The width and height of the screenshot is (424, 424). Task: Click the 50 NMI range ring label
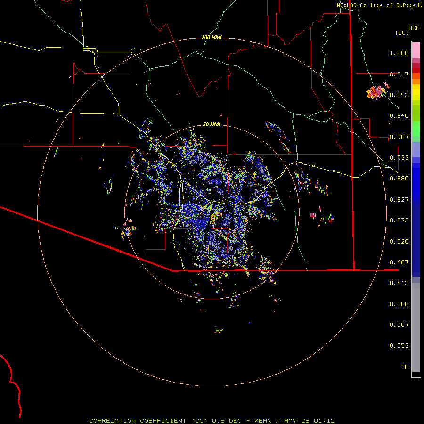click(212, 125)
